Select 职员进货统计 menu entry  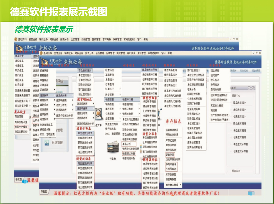pos(85,85)
